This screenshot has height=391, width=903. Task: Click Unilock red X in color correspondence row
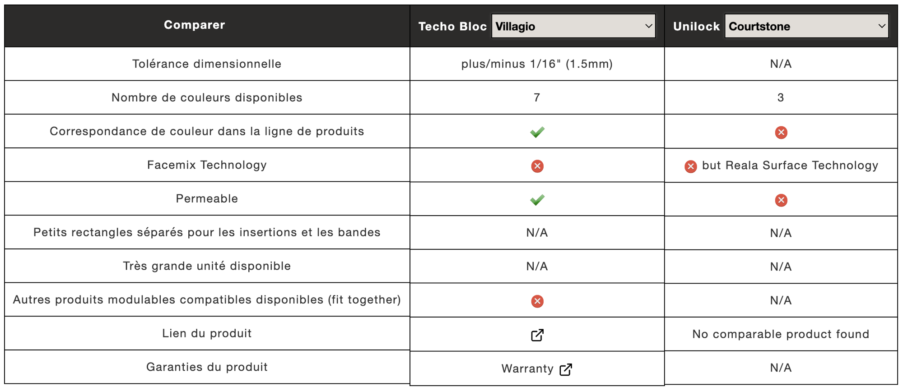point(781,133)
